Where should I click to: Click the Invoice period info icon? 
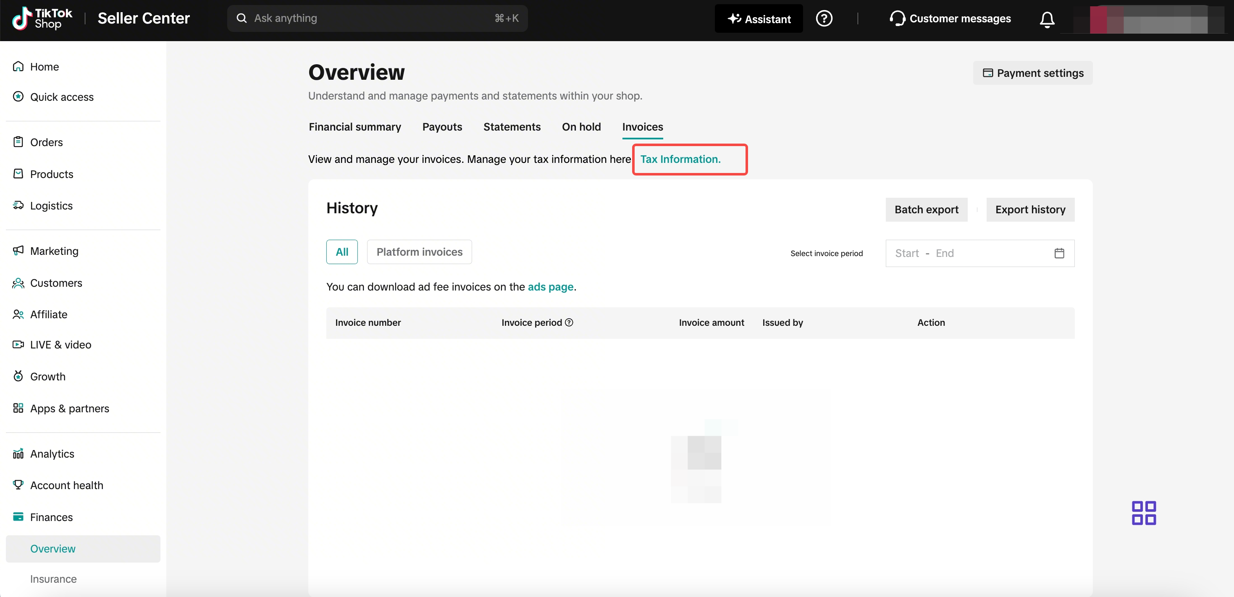(569, 323)
